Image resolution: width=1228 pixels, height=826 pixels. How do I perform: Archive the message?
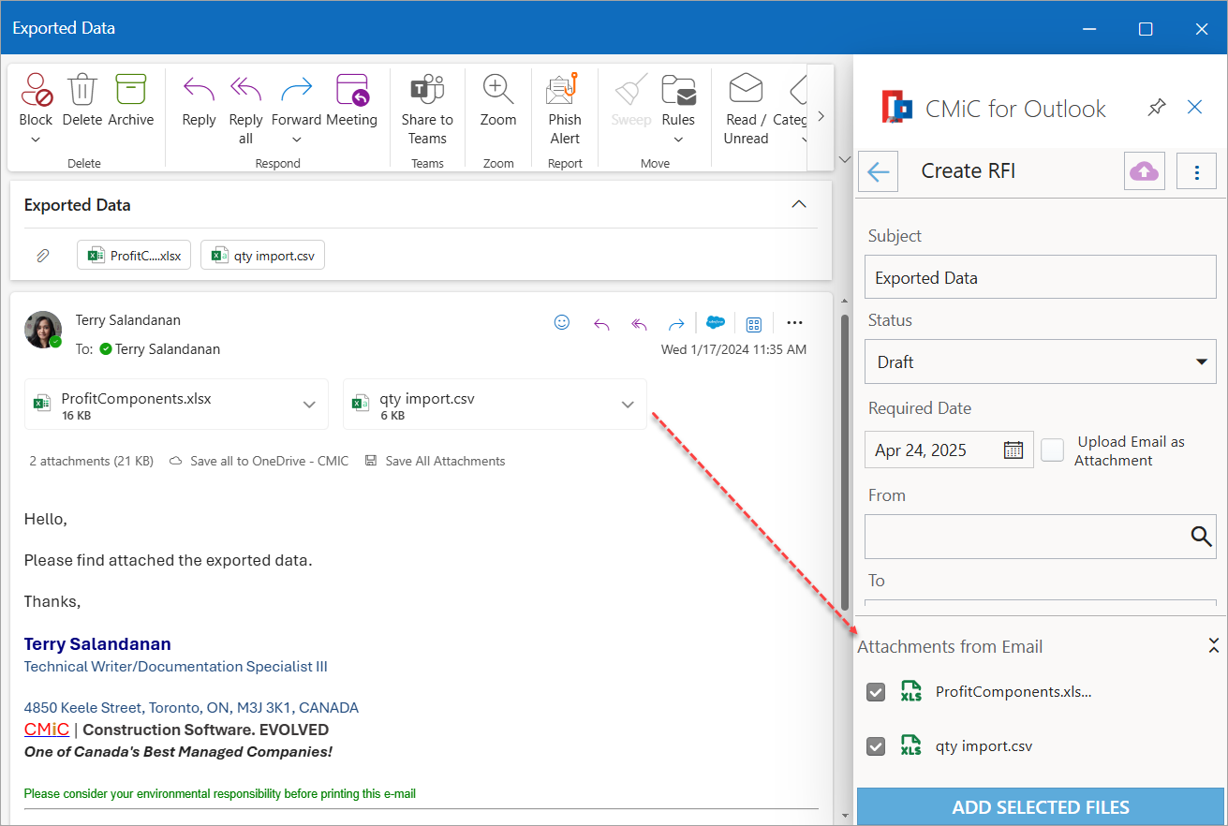click(x=131, y=99)
